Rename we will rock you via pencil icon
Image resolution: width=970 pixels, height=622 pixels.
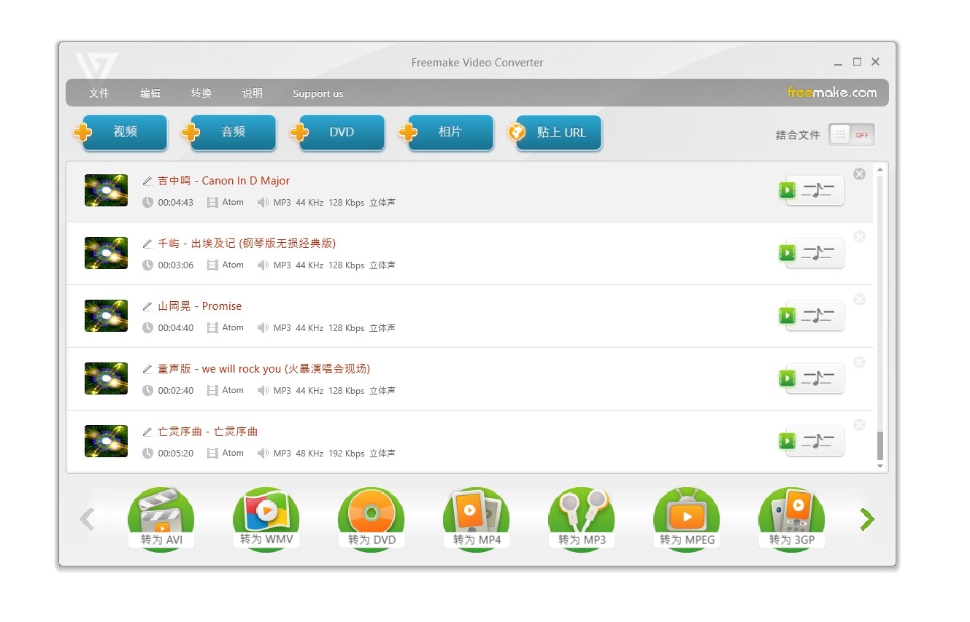tap(147, 369)
